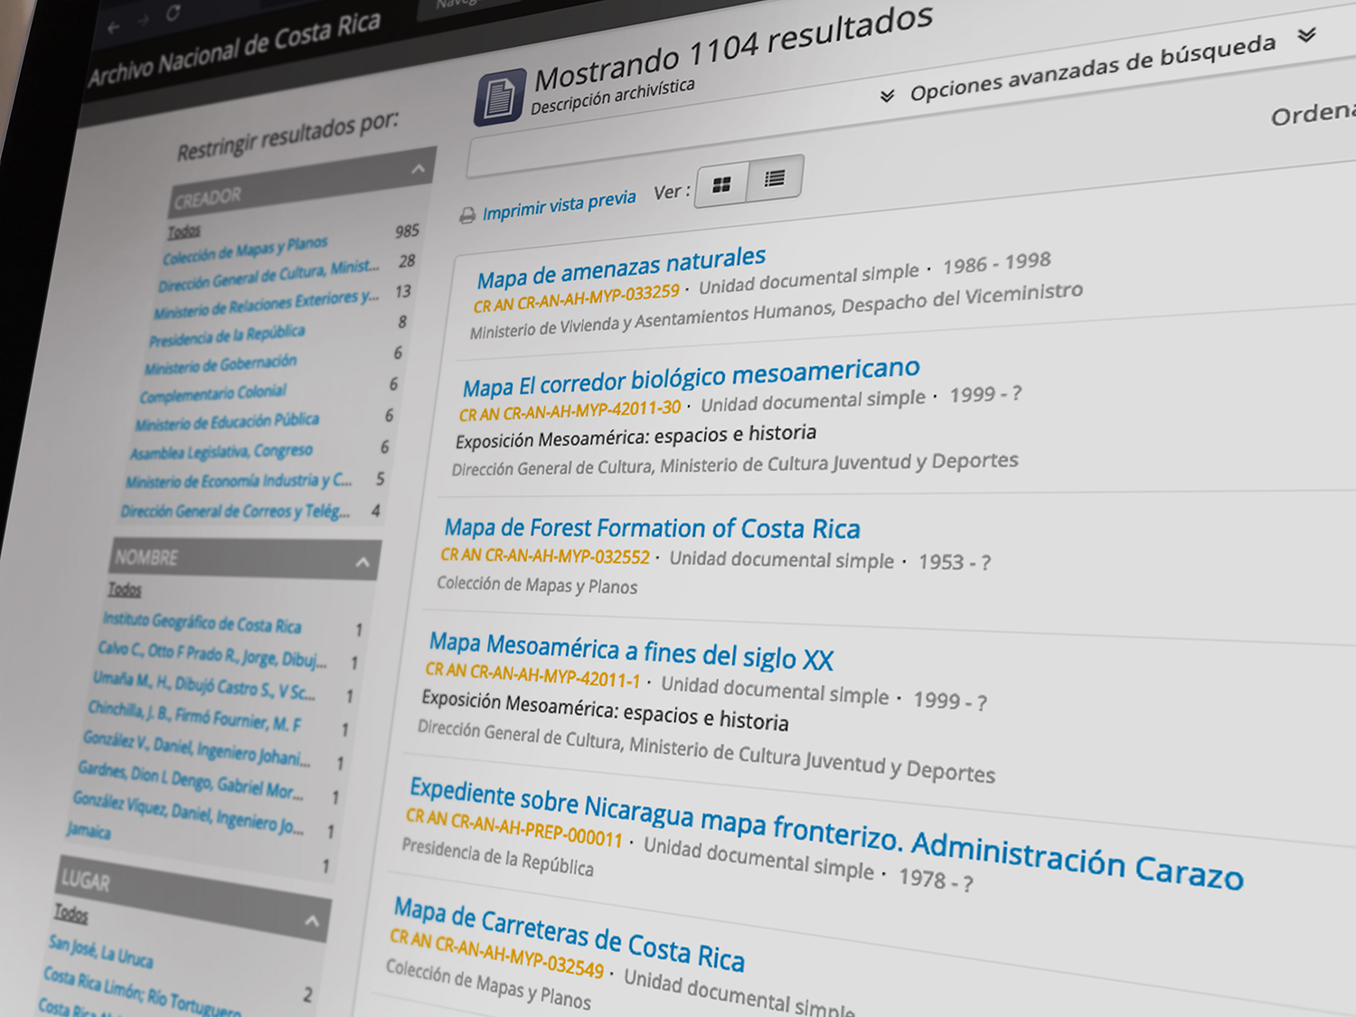Click reference code CR-AN-AH-MYP-032552
The width and height of the screenshot is (1356, 1017).
coord(545,555)
